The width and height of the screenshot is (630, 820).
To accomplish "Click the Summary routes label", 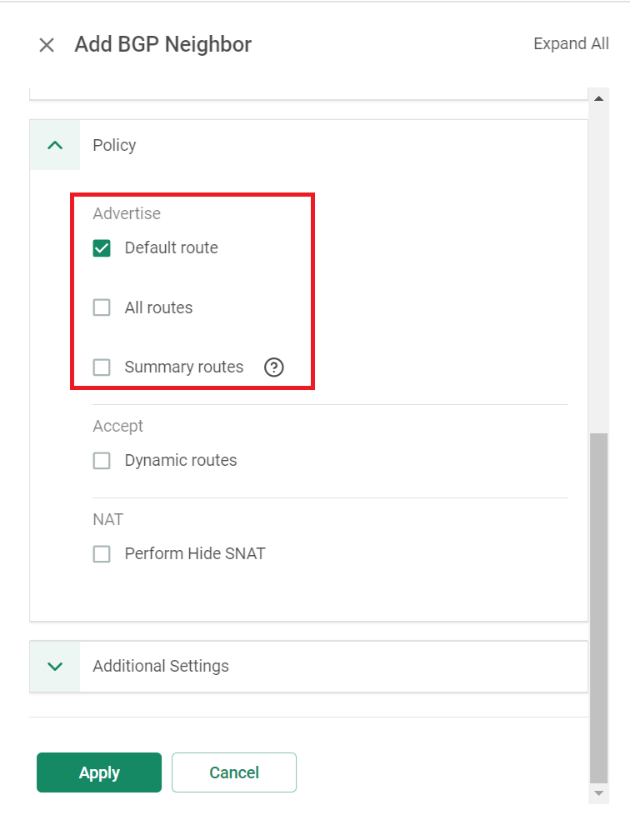I will point(184,367).
